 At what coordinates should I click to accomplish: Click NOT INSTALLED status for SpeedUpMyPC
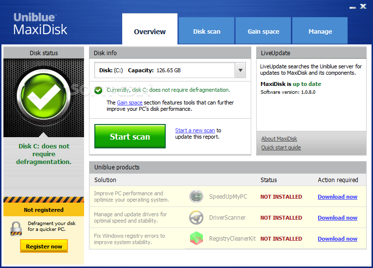(x=281, y=197)
